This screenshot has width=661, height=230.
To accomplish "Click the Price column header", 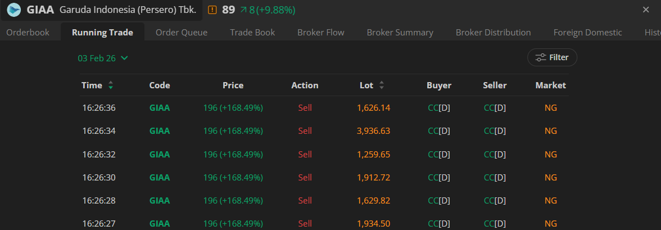I will [x=233, y=85].
